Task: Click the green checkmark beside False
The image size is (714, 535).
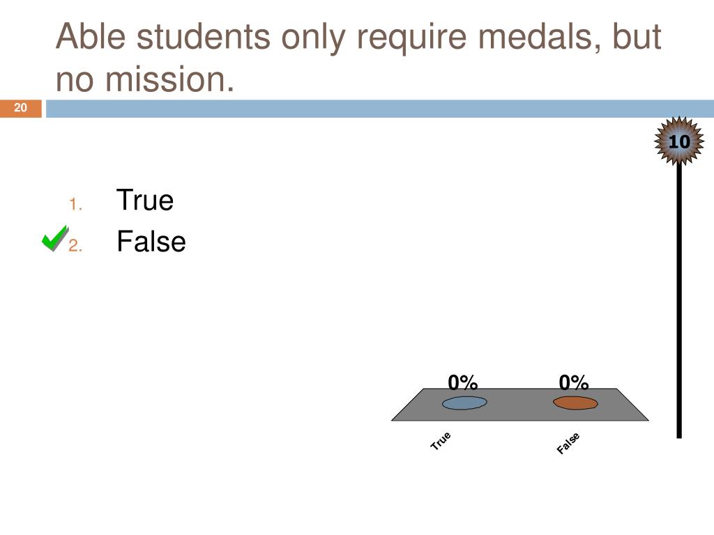Action: (x=55, y=238)
